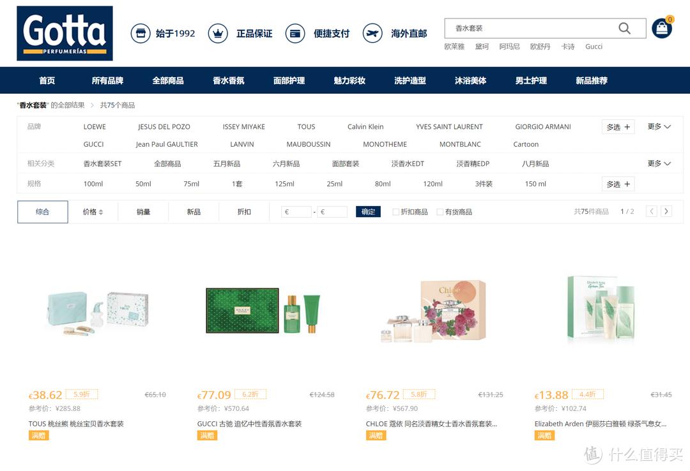The image size is (690, 471).
Task: Click the card icon for 便捷支付
Action: click(295, 33)
